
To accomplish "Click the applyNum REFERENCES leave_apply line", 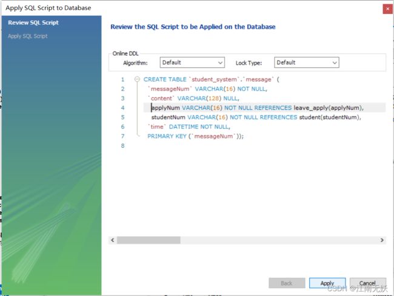I will tap(257, 108).
